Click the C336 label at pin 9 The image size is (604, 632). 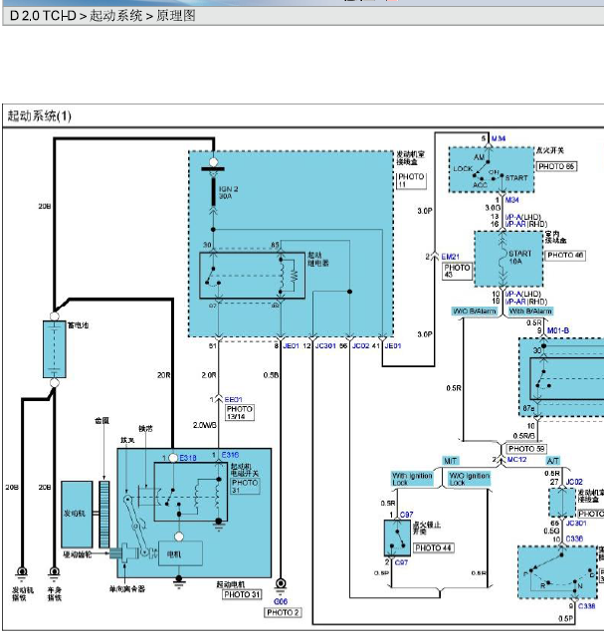[586, 606]
